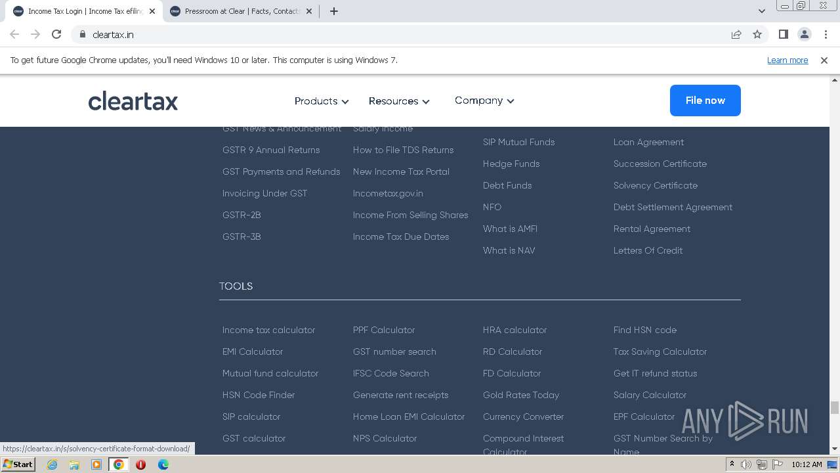
Task: Open the Learn more link
Action: point(787,60)
